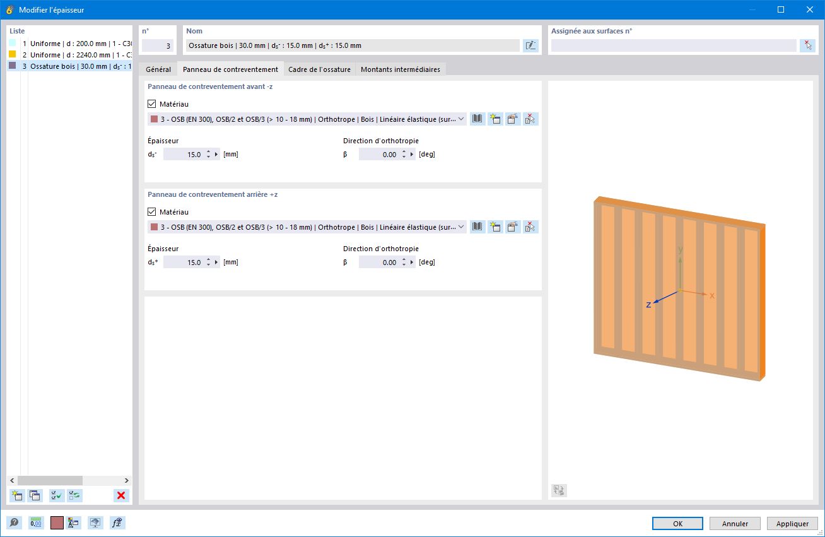Image resolution: width=825 pixels, height=537 pixels.
Task: Click the front panel thickness value 15.0
Action: (x=183, y=155)
